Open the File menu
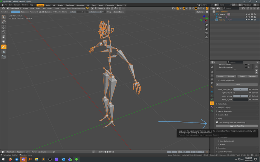Image resolution: width=260 pixels, height=162 pixels. 6,5
